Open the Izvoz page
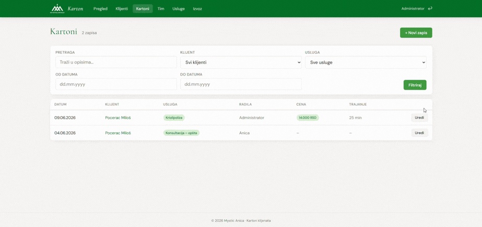This screenshot has height=227, width=482. (197, 8)
